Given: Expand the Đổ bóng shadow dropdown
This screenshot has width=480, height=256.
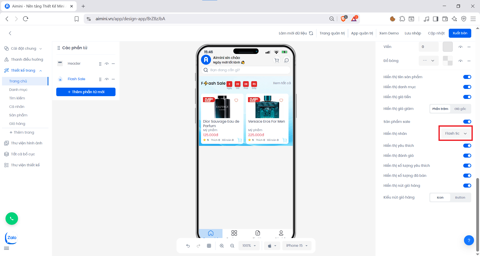Looking at the screenshot, I should [428, 61].
